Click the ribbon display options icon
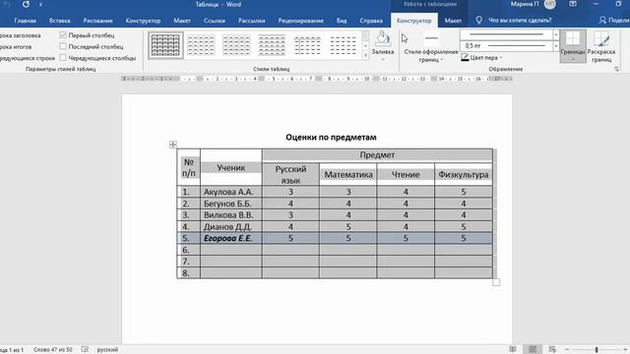Viewport: 630px width, 354px height. pyautogui.click(x=573, y=4)
